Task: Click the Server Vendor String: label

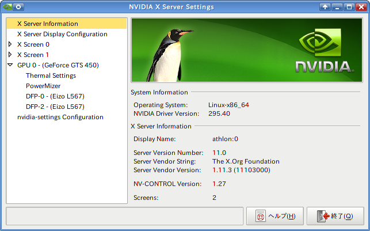Action: (165, 161)
